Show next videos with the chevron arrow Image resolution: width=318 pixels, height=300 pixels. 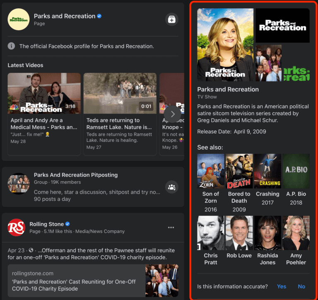pos(172,114)
